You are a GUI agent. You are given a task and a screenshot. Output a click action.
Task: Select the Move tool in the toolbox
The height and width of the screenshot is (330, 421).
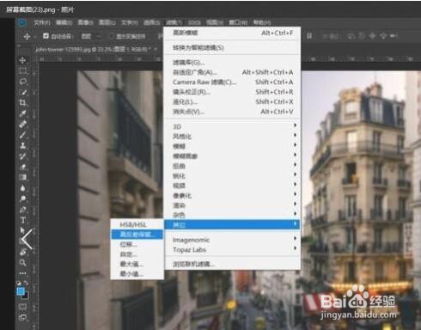coord(22,60)
